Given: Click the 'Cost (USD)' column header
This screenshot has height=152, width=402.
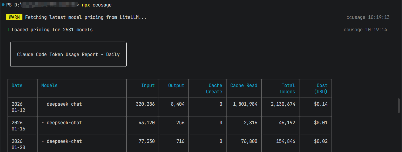Looking at the screenshot, I should (x=321, y=88).
